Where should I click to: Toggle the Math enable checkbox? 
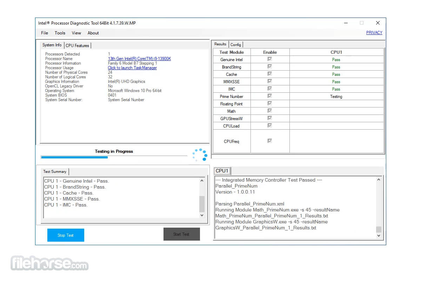coord(270,111)
